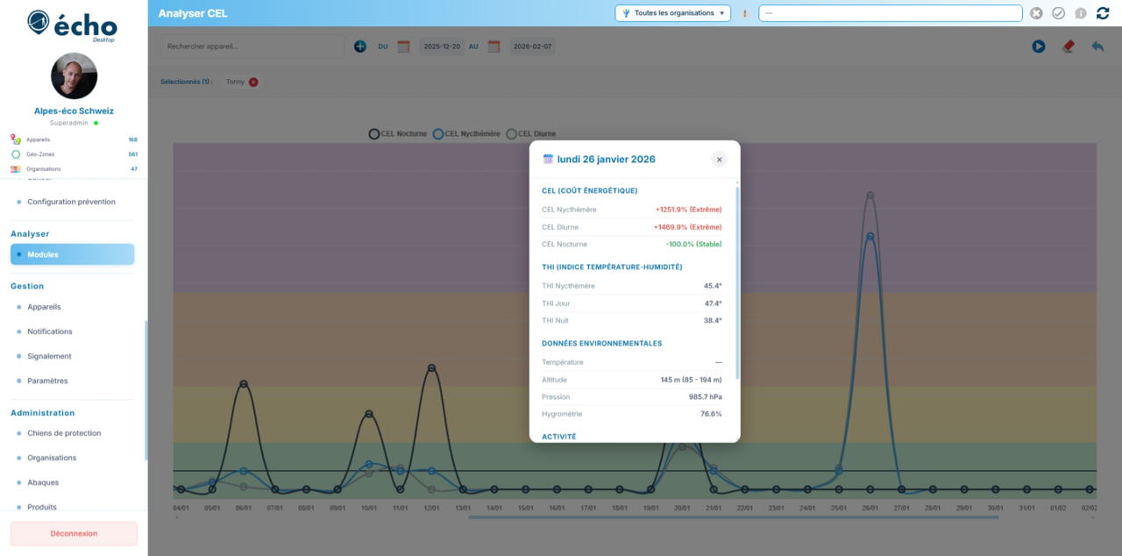Screen dimensions: 1122x556
Task: Click the undo arrow icon
Action: pos(1097,46)
